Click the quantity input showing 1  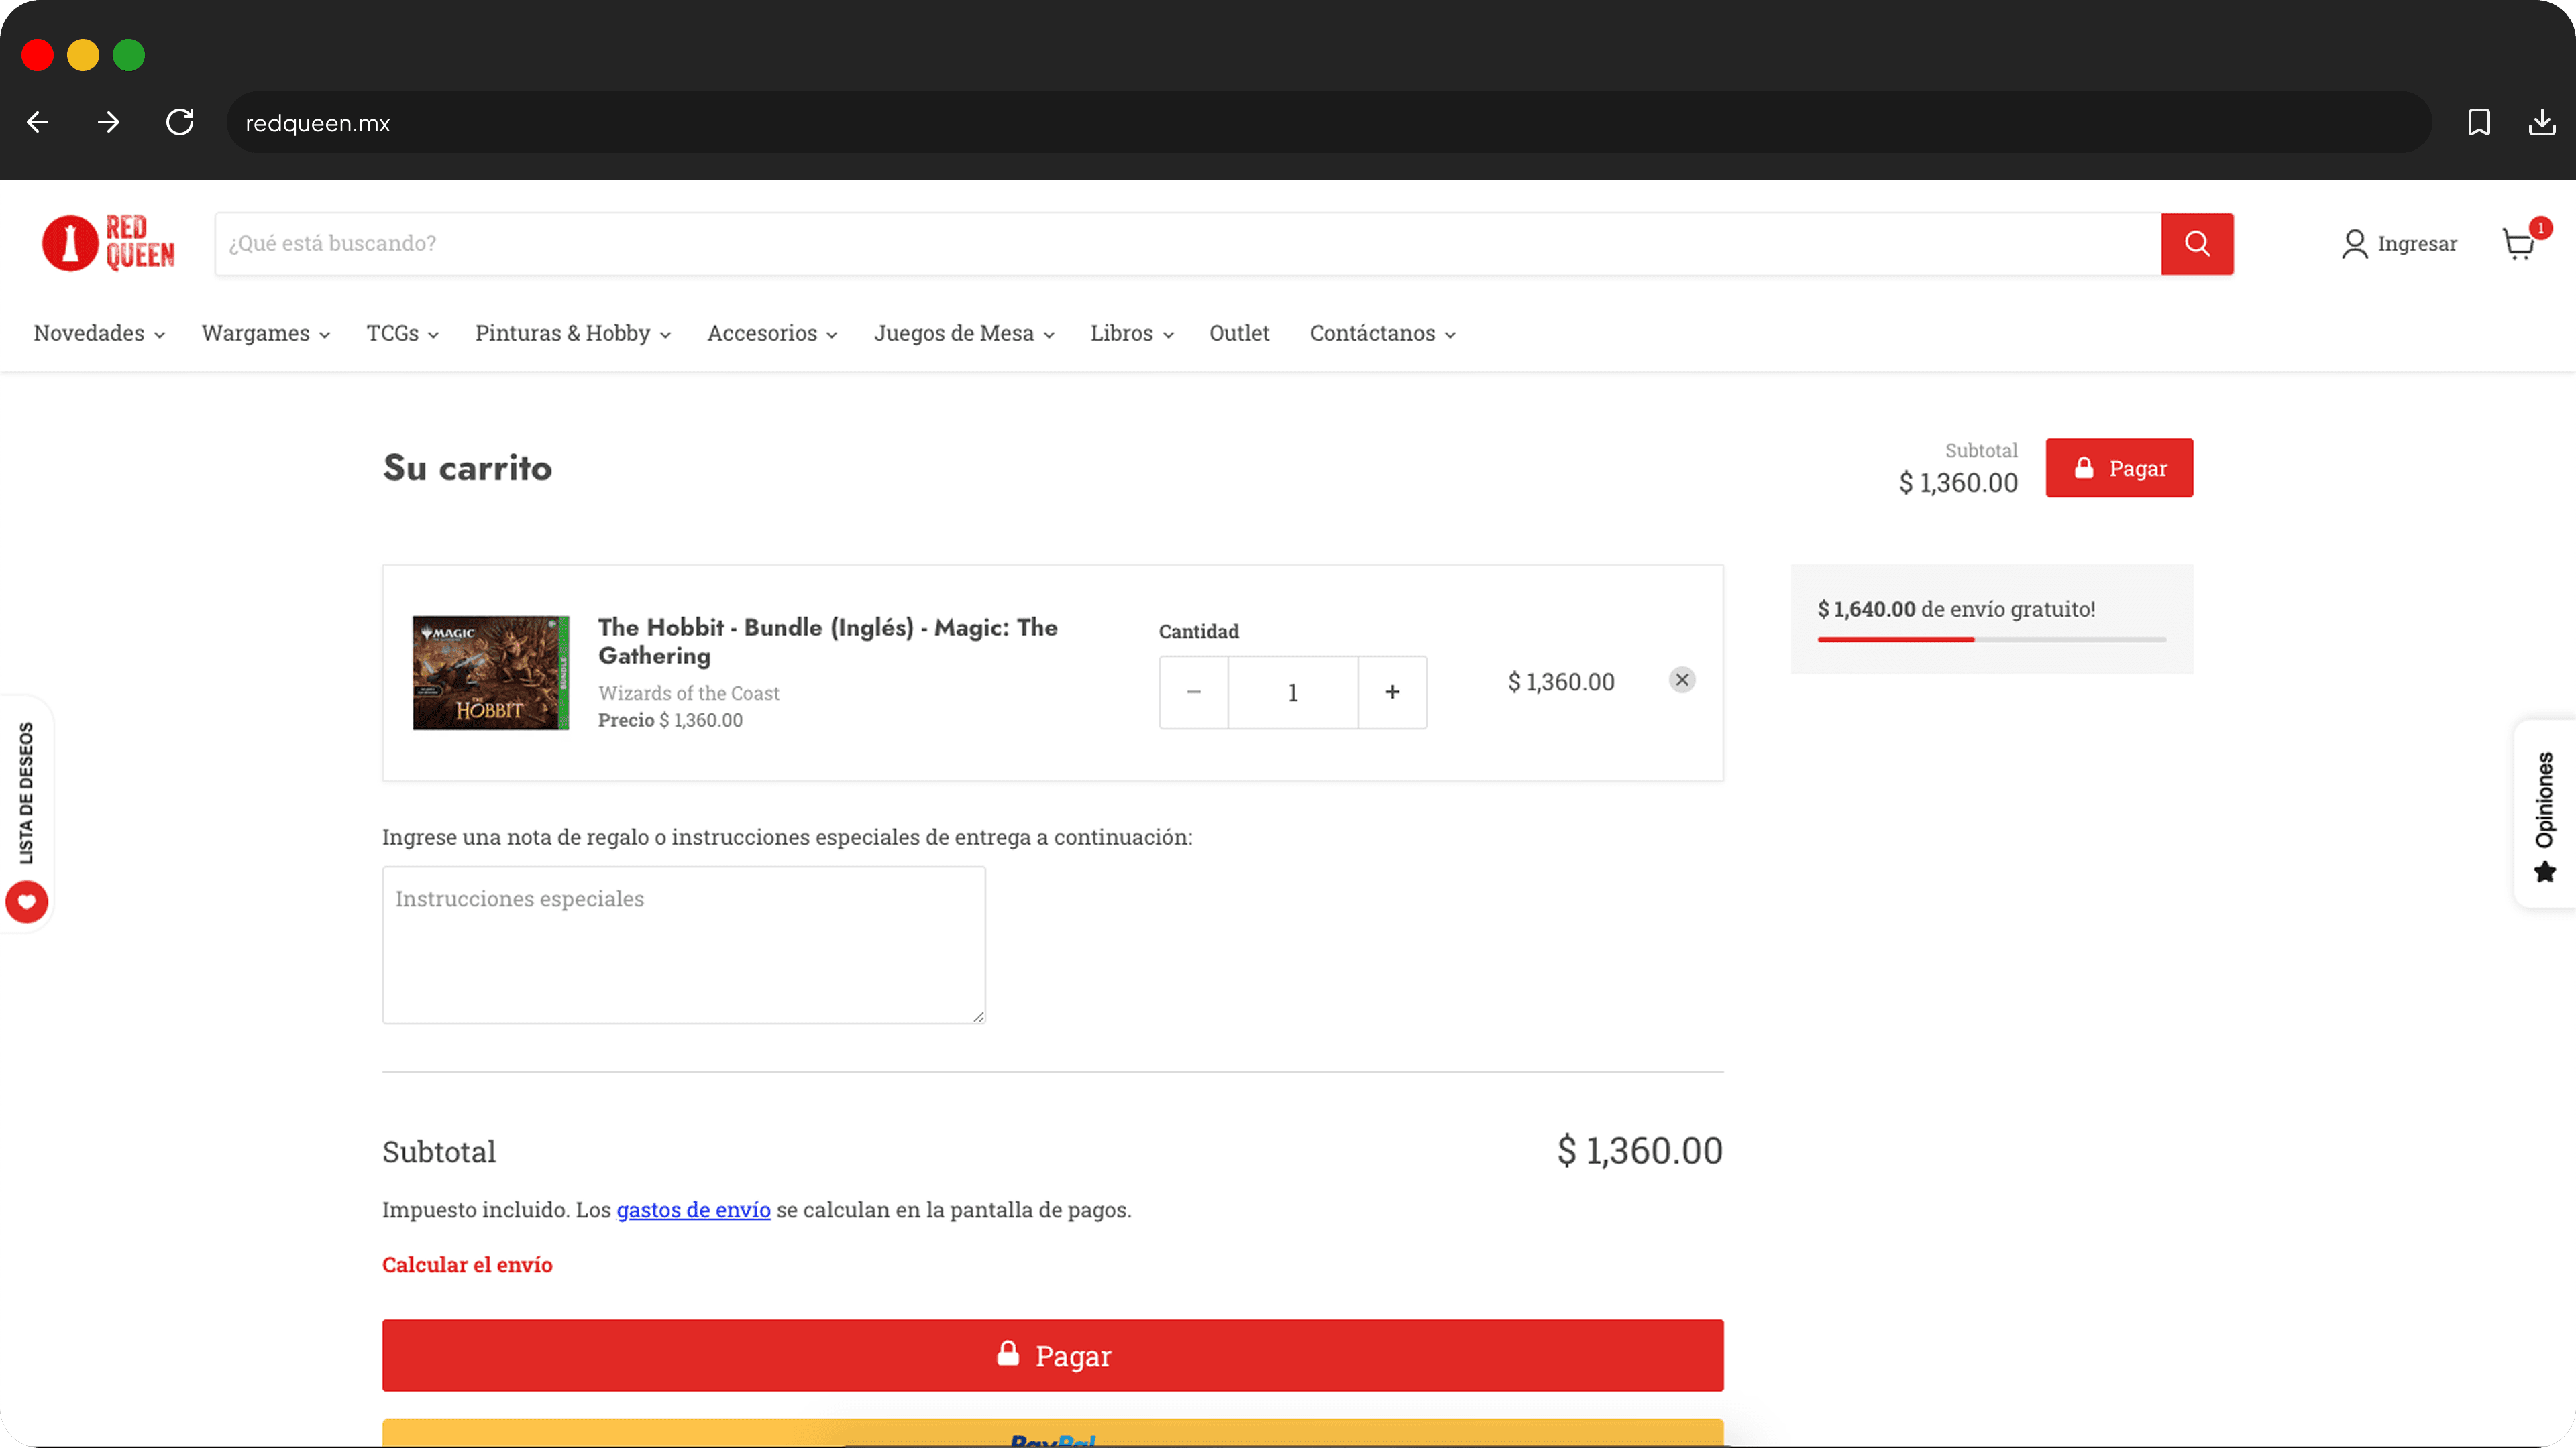[1293, 692]
